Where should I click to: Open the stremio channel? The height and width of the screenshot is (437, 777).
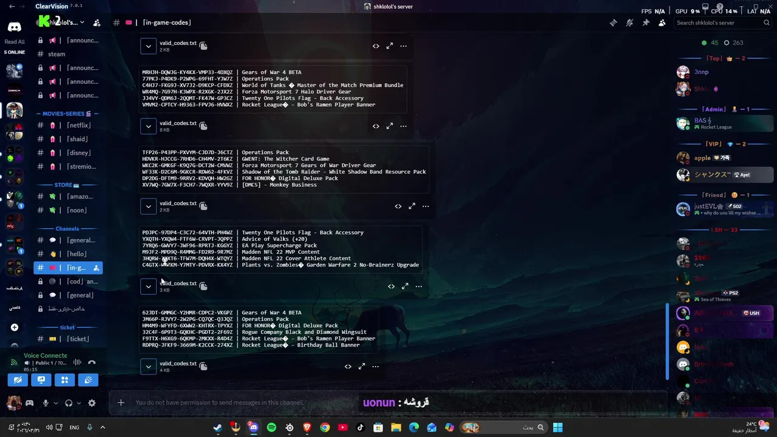pos(68,166)
